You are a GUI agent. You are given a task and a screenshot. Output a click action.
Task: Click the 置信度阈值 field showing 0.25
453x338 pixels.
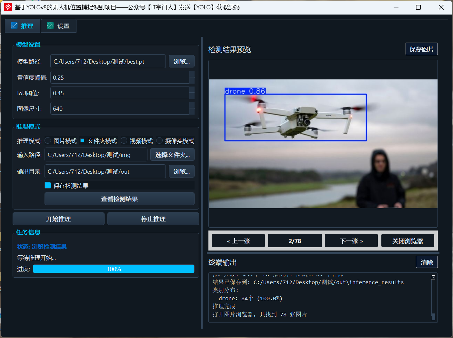[x=120, y=77]
